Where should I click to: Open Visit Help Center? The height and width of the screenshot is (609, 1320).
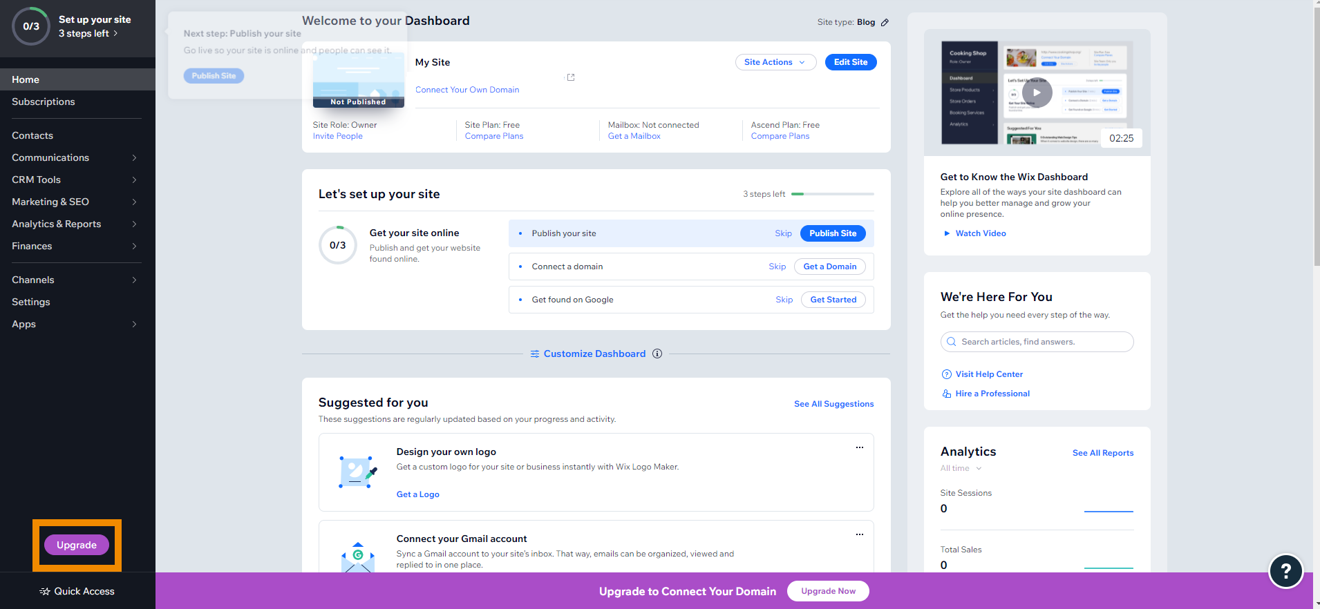(x=989, y=374)
